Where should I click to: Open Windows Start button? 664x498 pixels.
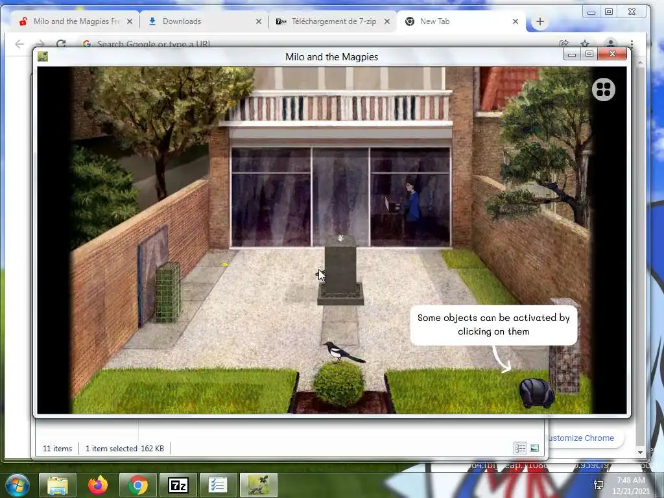pyautogui.click(x=18, y=485)
